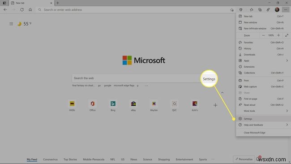Show more feed categories ellipsis
The width and height of the screenshot is (291, 164).
pyautogui.click(x=213, y=159)
